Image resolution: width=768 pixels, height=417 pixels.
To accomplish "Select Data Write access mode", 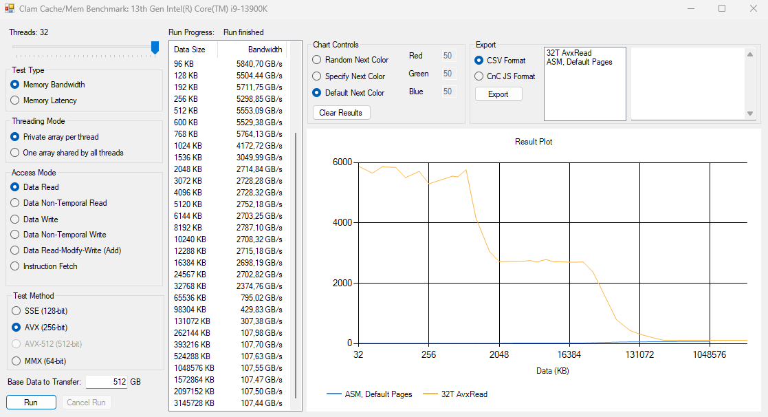I will (34, 220).
